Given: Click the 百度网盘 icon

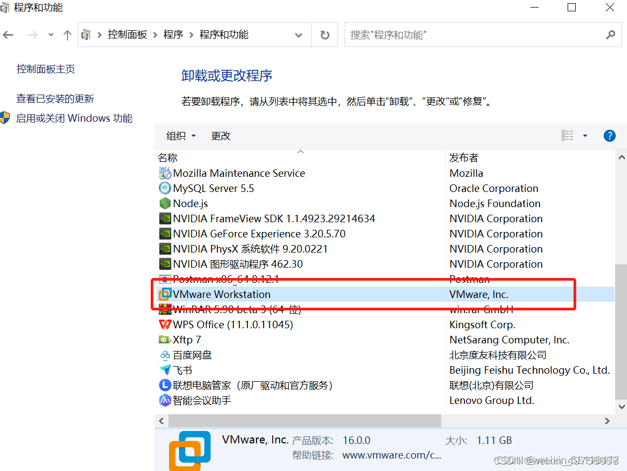Looking at the screenshot, I should pyautogui.click(x=165, y=355).
